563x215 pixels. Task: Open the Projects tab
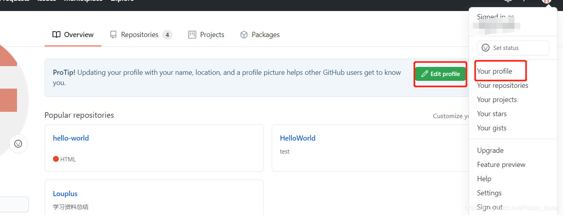[206, 35]
